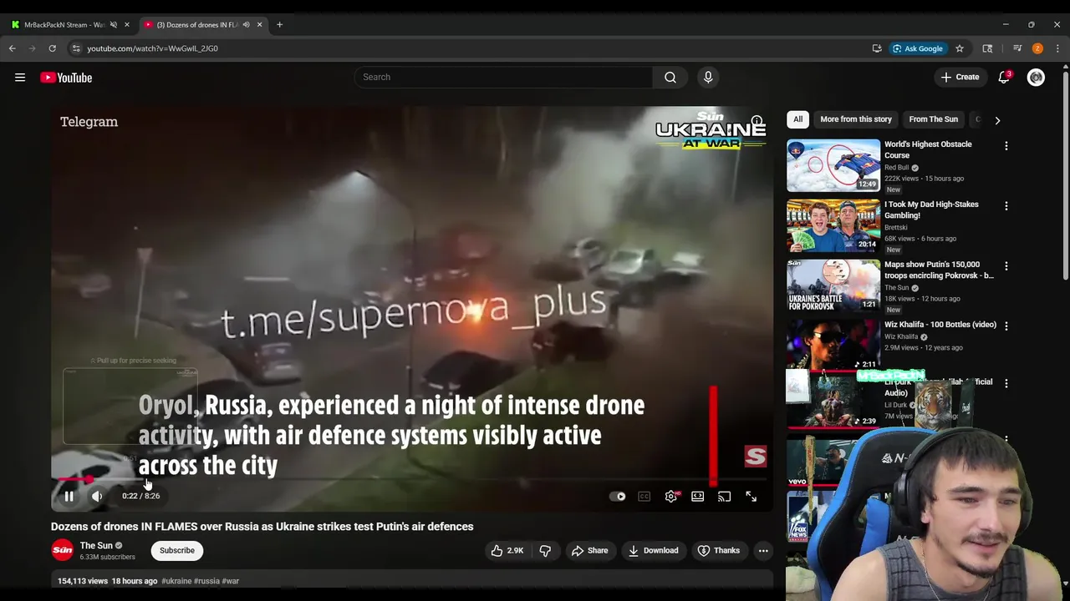Open options for World's Highest Obstacle Course
This screenshot has height=601, width=1070.
click(1006, 146)
